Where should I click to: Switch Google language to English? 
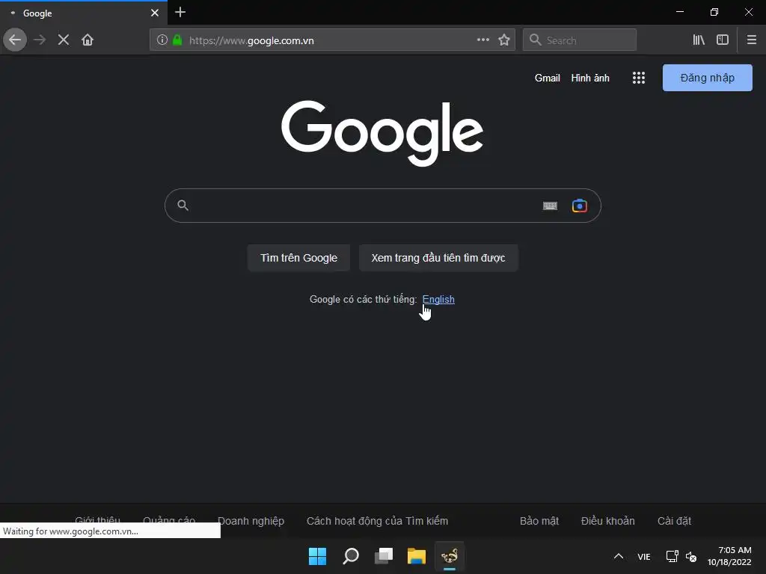(438, 299)
